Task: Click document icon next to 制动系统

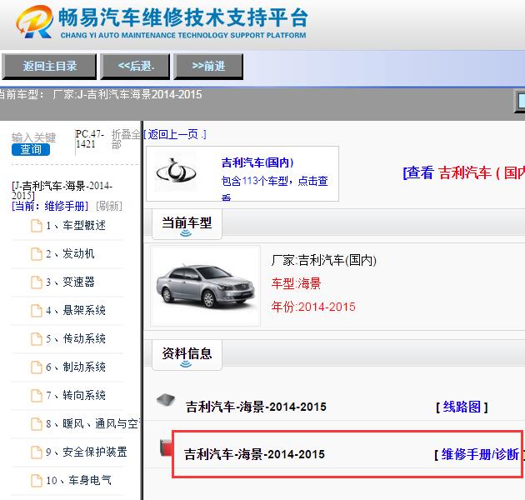Action: pos(37,367)
